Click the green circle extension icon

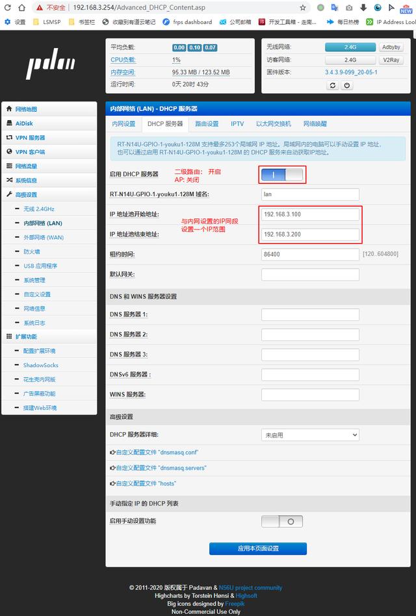coord(320,7)
